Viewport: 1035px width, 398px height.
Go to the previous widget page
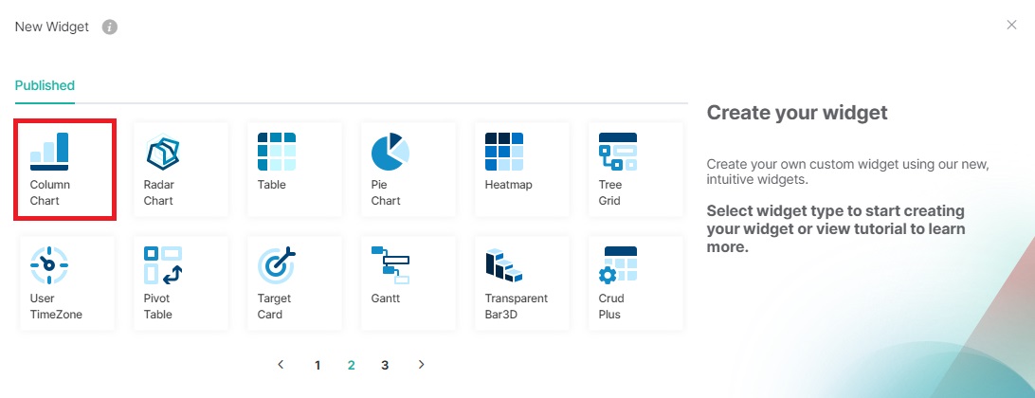(281, 364)
